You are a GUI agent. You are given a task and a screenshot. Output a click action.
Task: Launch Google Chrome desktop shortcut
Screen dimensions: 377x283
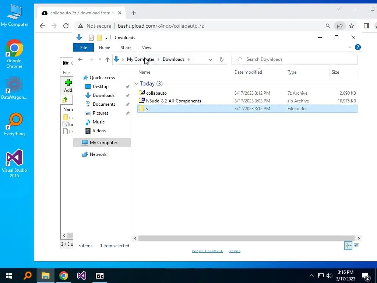point(14,54)
